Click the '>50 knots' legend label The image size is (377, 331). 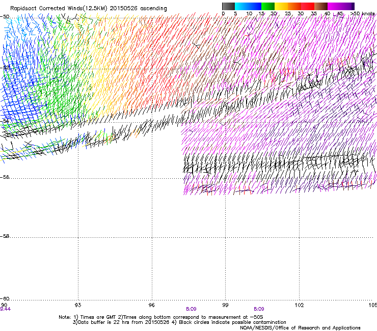362,14
